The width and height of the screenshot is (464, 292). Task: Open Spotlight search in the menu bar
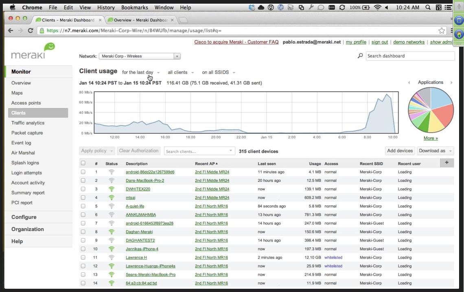click(428, 7)
